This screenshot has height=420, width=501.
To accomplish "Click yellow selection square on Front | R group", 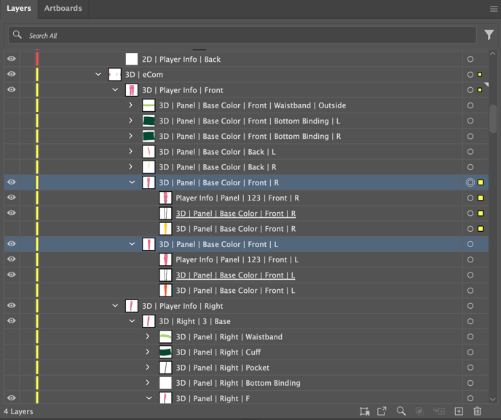I will pos(481,182).
